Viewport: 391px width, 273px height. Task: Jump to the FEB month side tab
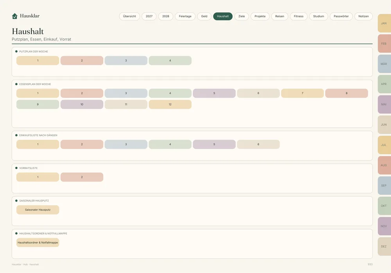(x=384, y=44)
